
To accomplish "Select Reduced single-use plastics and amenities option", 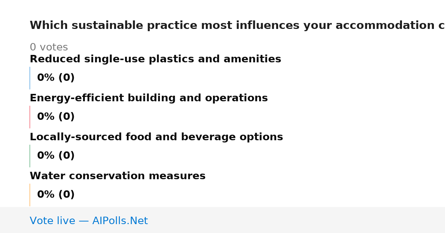I will pyautogui.click(x=155, y=59).
